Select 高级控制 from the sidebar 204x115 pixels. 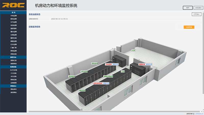(13, 54)
